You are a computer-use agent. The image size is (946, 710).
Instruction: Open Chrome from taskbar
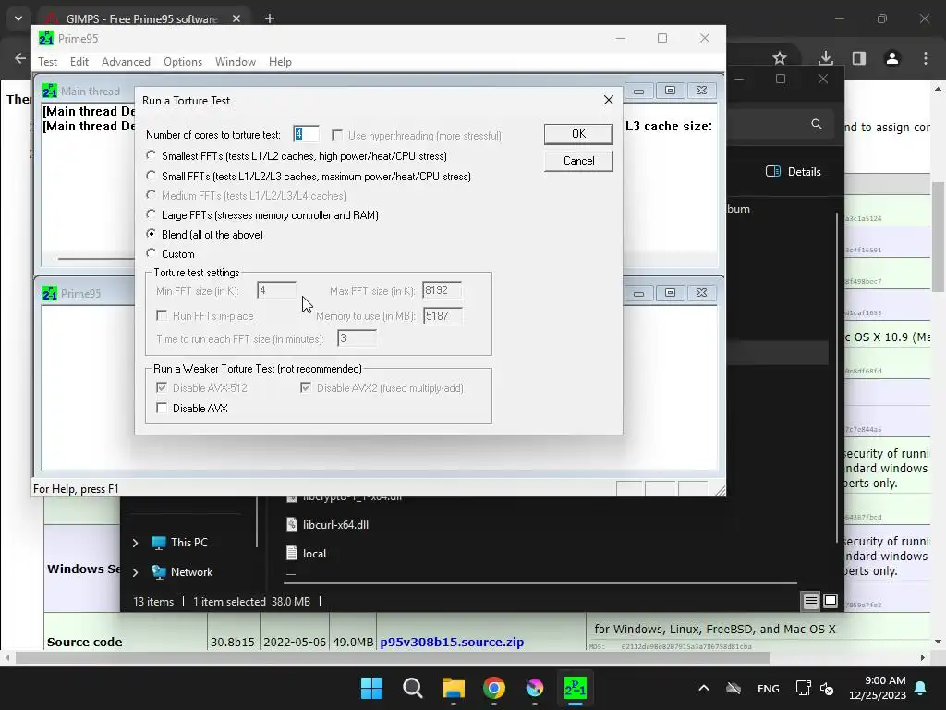[x=494, y=688]
